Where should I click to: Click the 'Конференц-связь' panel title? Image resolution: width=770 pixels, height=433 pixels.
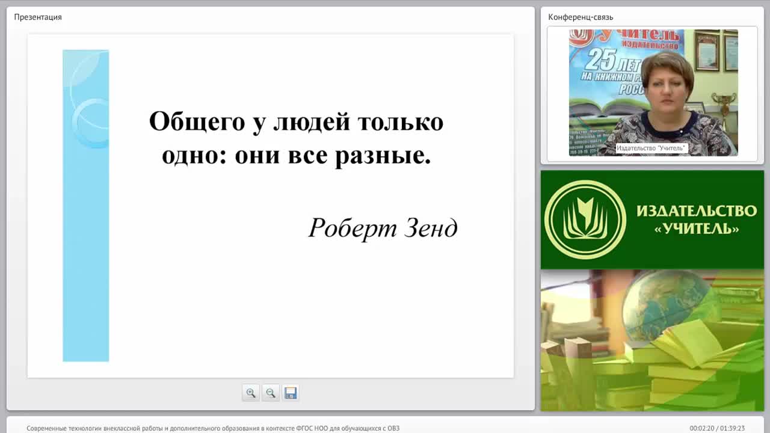(581, 17)
